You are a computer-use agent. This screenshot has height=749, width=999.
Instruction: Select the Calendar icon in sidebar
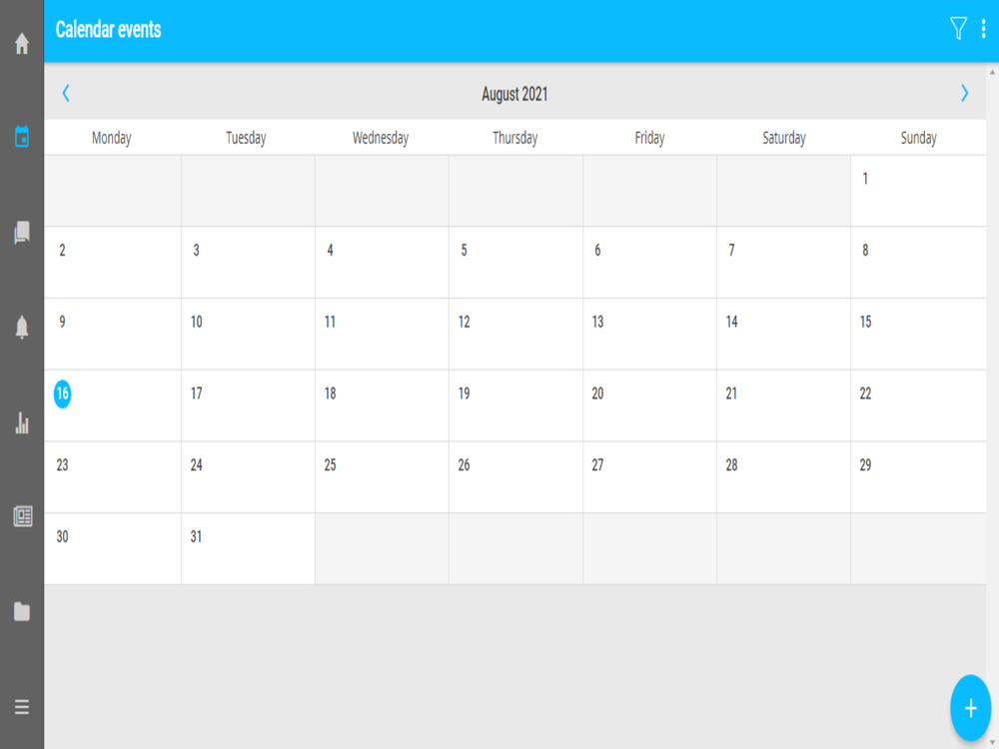(22, 136)
